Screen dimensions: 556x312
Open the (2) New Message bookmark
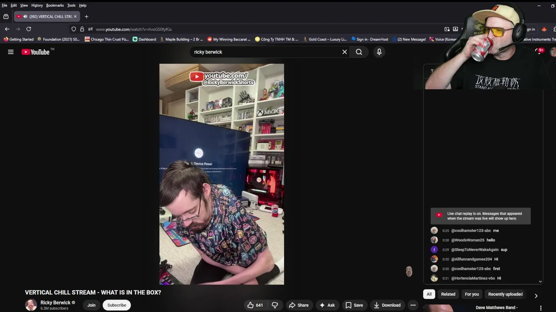tap(409, 39)
